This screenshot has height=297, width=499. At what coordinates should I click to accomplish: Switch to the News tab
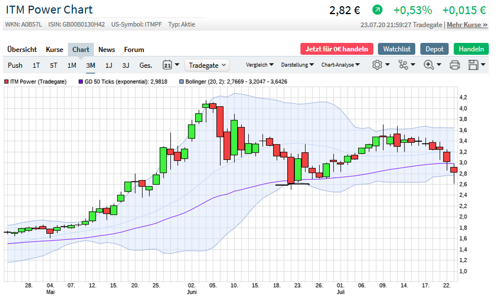click(x=106, y=49)
